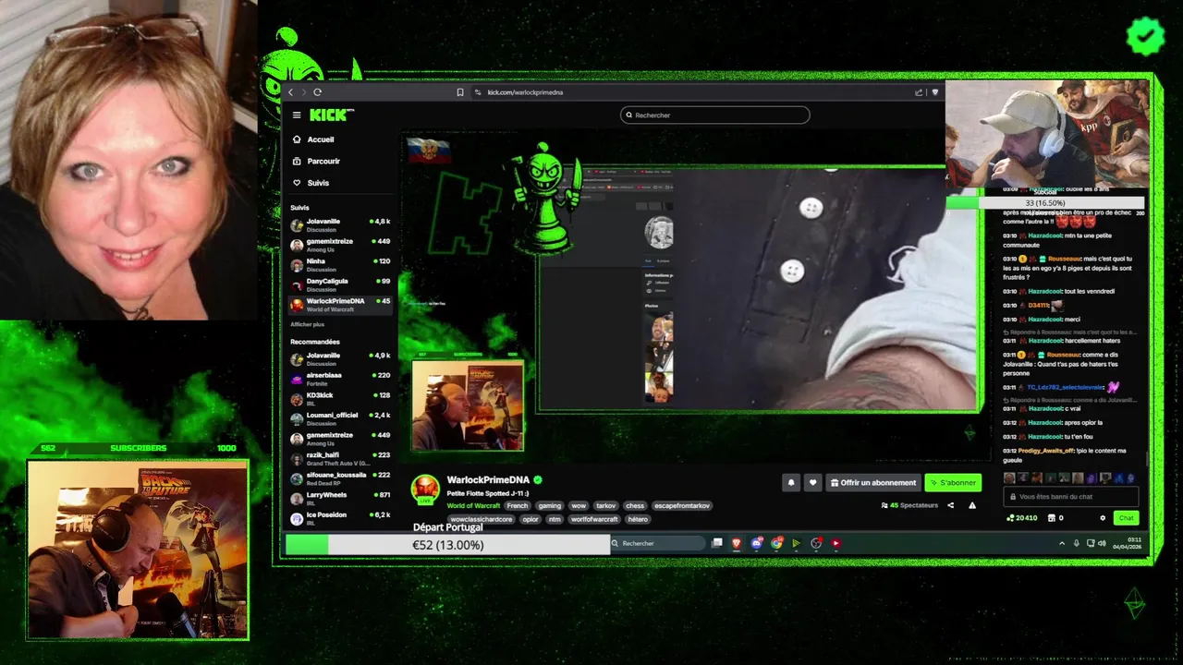Open Chrome on the taskbar

coord(776,543)
